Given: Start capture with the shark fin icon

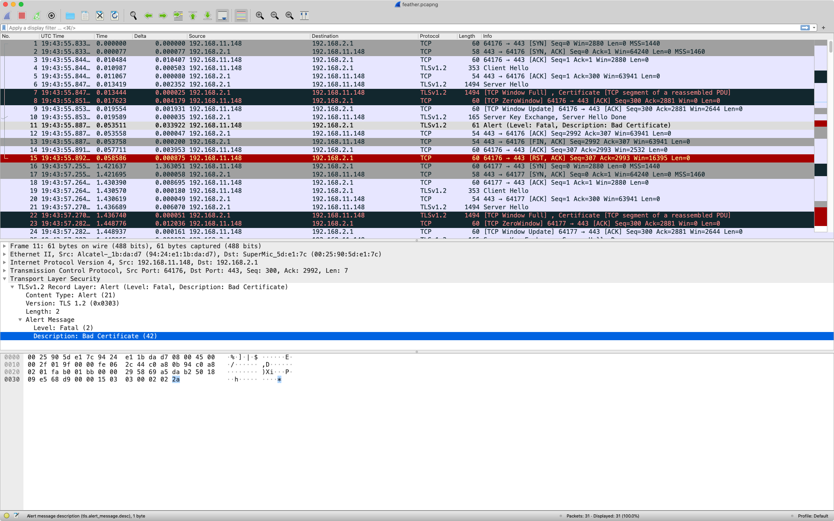Looking at the screenshot, I should pos(7,16).
